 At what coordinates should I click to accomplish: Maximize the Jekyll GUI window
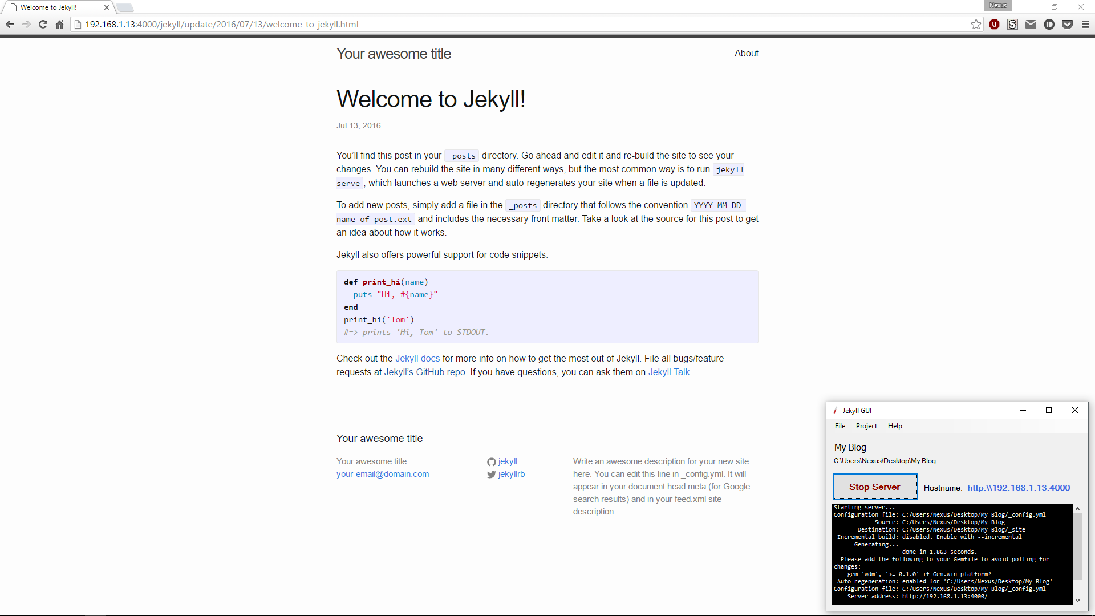coord(1048,410)
